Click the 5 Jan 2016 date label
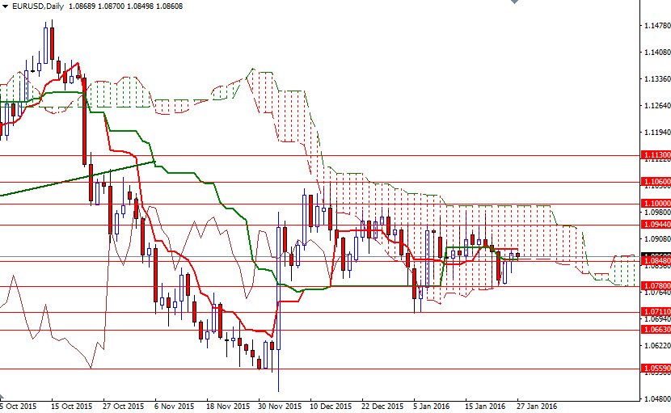 (432, 406)
